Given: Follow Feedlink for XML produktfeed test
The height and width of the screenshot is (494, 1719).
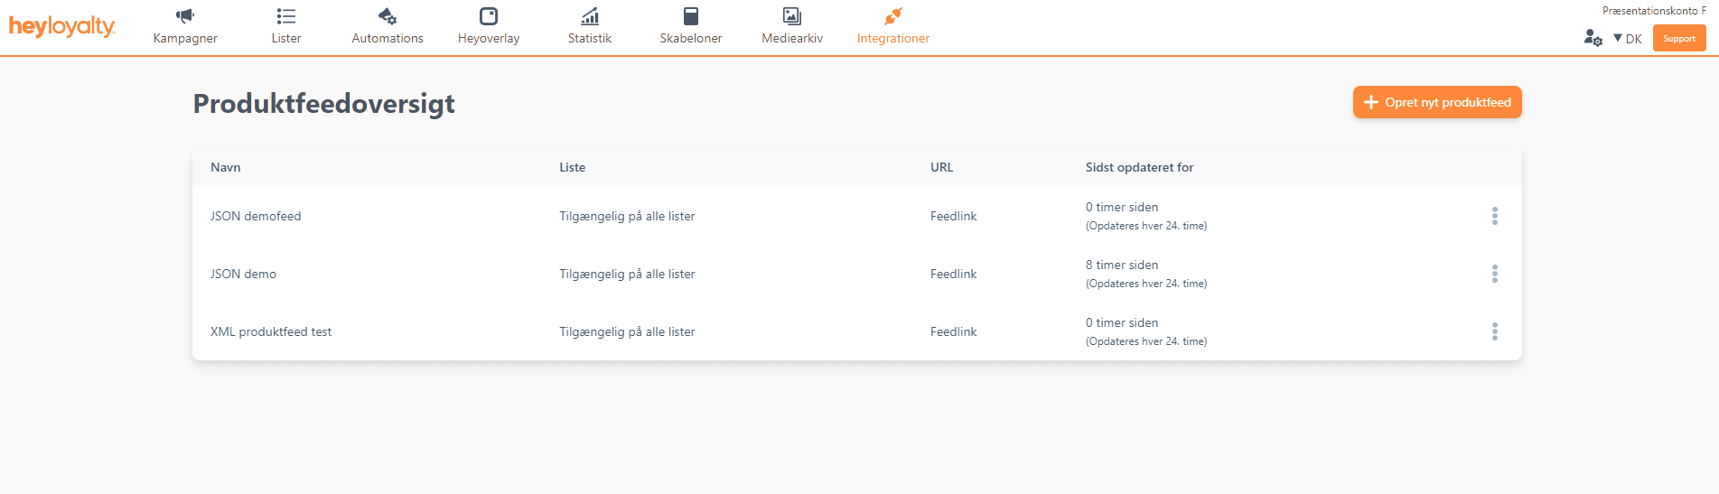Looking at the screenshot, I should coord(953,331).
